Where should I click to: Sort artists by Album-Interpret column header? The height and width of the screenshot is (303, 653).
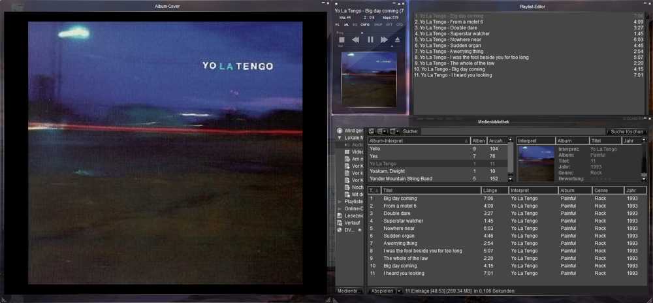coord(418,140)
